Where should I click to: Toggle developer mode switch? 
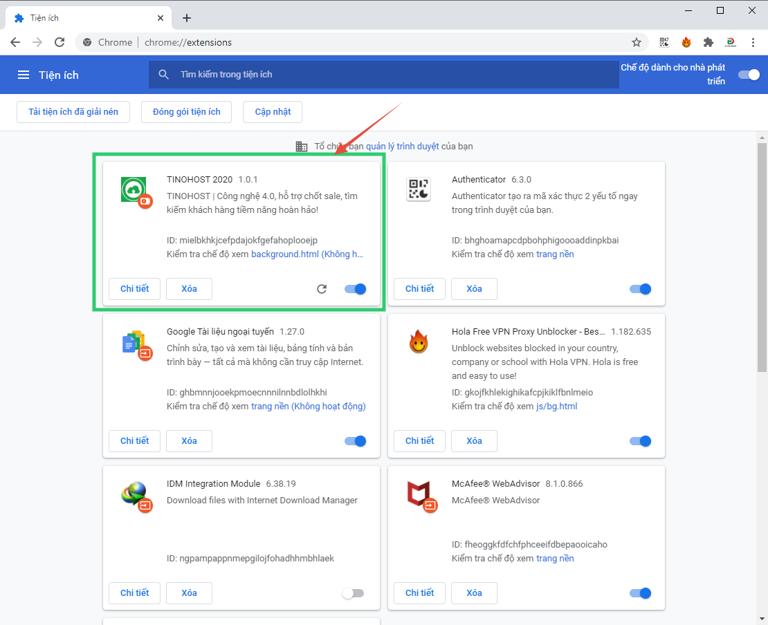pos(749,75)
